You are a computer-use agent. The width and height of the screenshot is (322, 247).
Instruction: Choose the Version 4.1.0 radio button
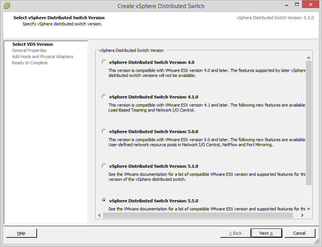(104, 97)
